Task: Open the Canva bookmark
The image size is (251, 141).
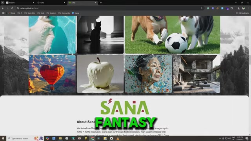Action: tap(76, 13)
